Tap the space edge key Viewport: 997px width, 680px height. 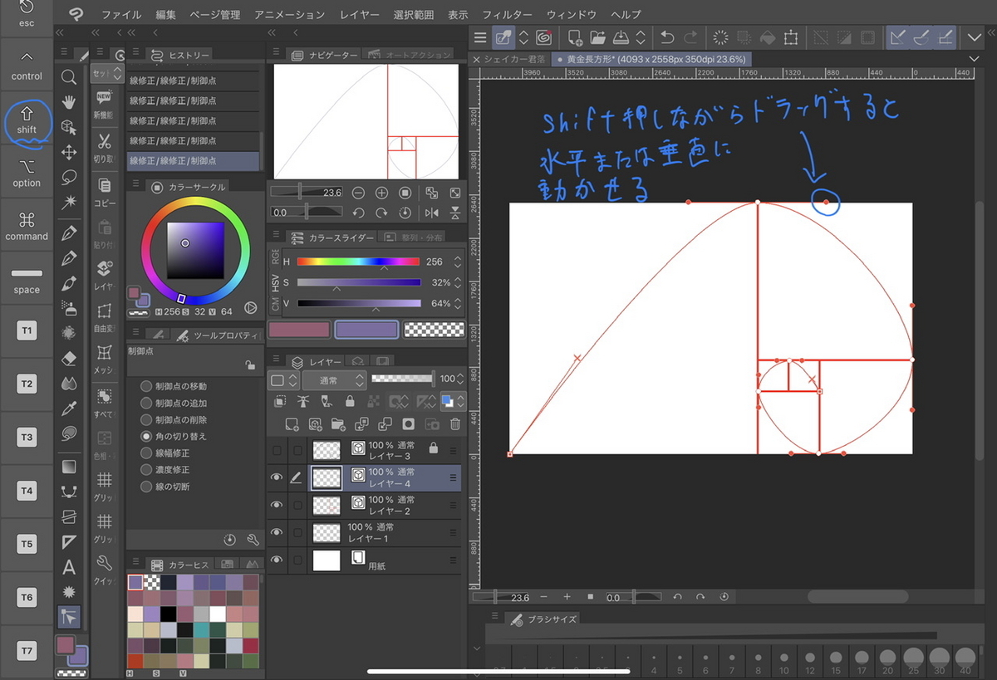(27, 280)
